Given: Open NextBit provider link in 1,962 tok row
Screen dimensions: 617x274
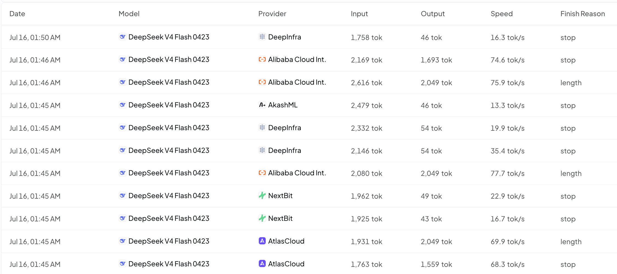Looking at the screenshot, I should click(280, 196).
